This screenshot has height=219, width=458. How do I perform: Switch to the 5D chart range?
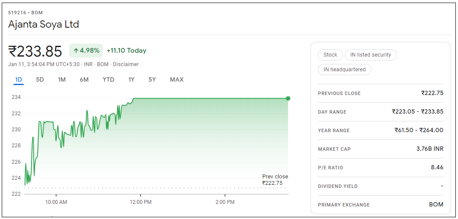pyautogui.click(x=40, y=79)
